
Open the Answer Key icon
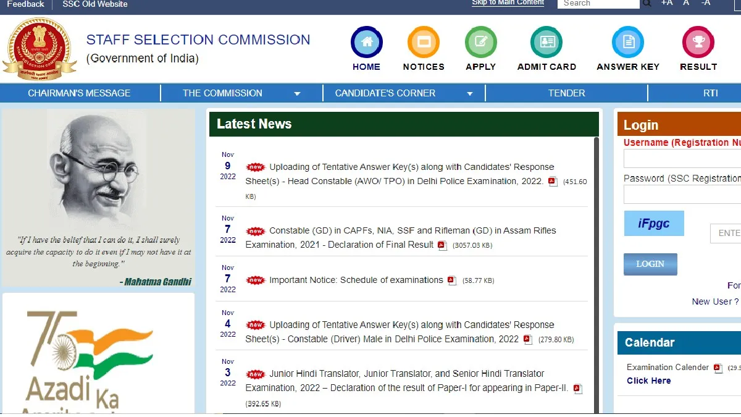point(627,43)
